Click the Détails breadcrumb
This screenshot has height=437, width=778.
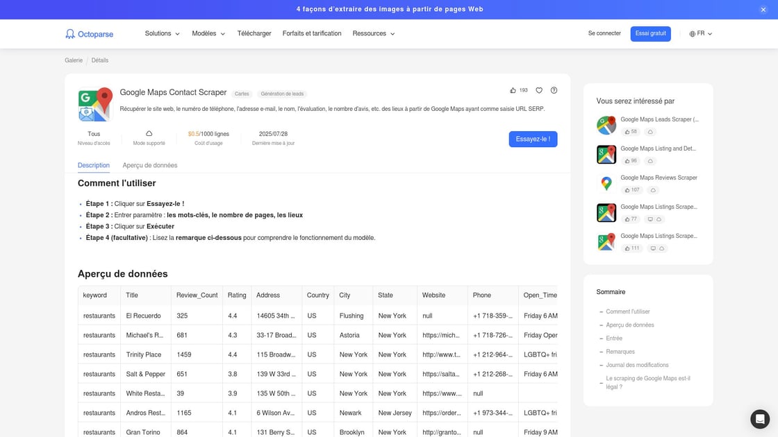point(100,60)
